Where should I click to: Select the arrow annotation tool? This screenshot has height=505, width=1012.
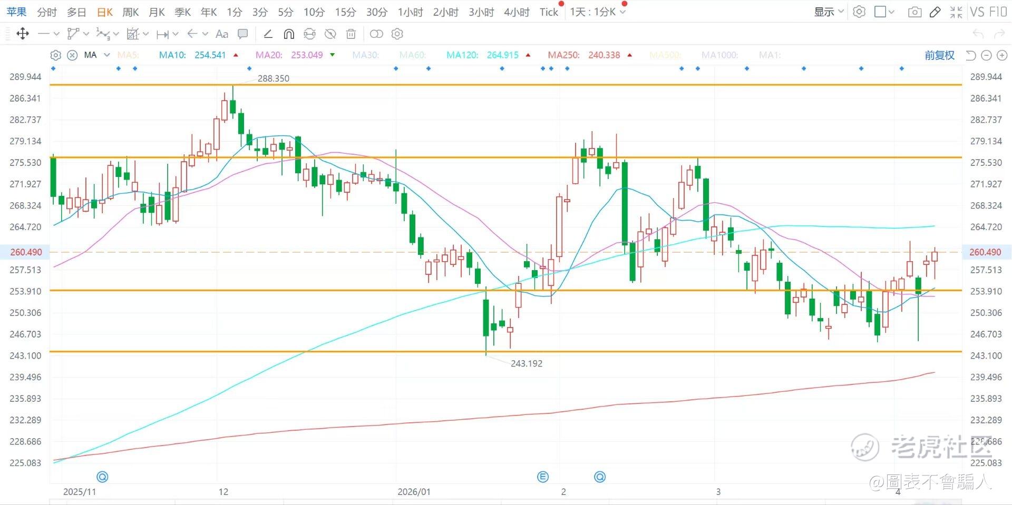(x=192, y=34)
